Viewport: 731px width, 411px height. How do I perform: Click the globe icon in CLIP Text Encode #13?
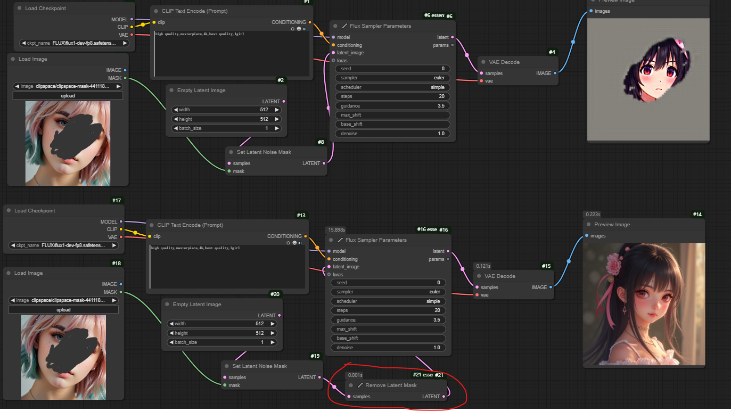294,243
